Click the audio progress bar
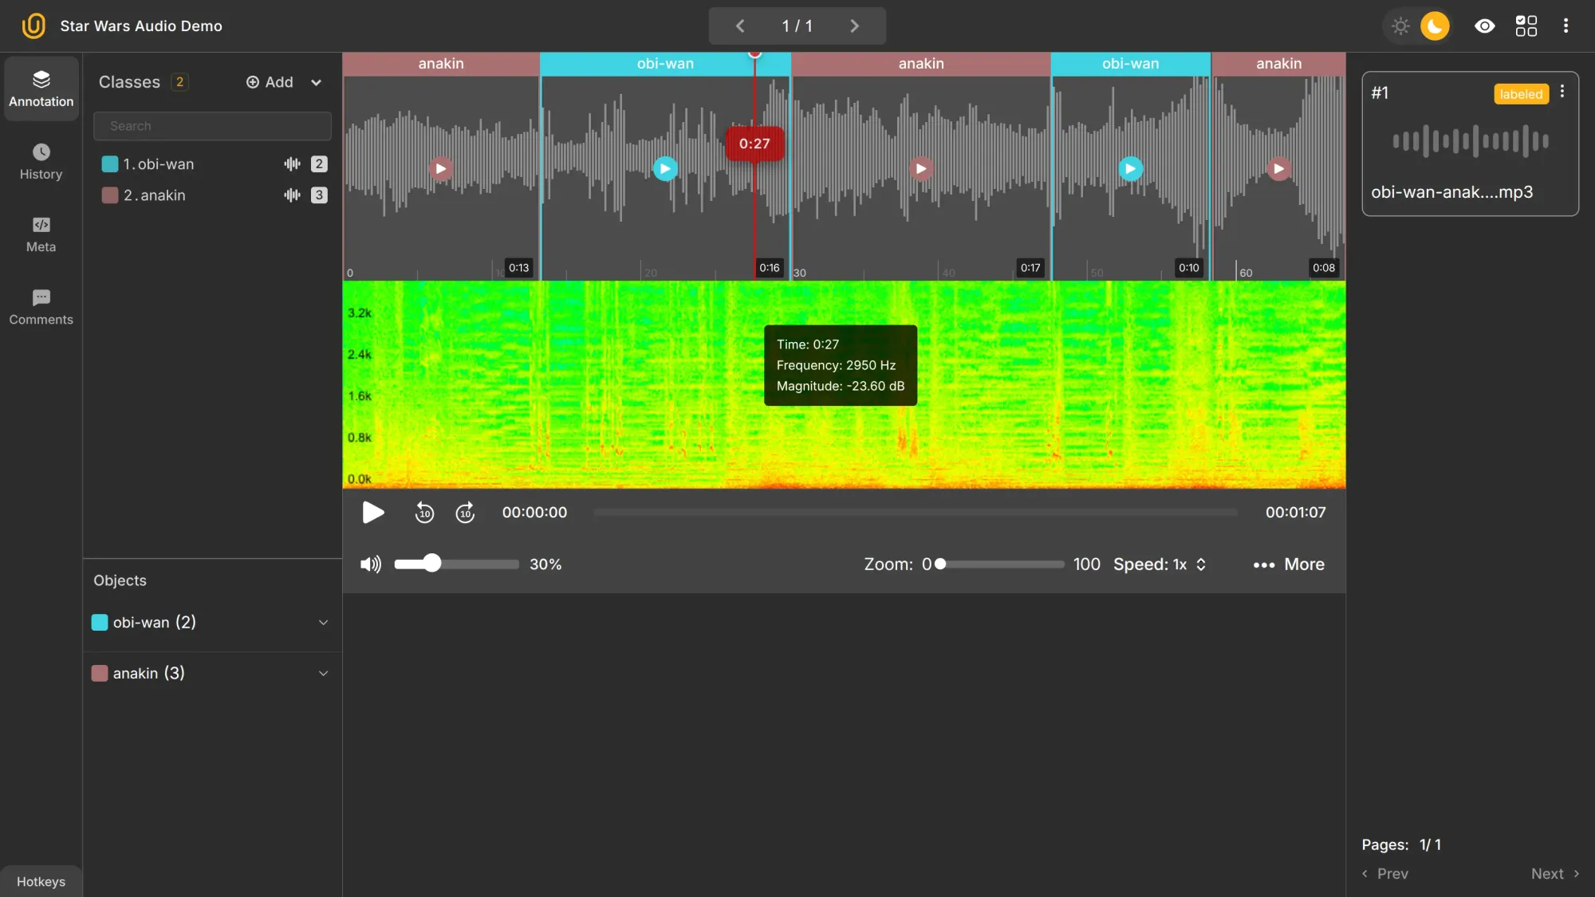Image resolution: width=1595 pixels, height=897 pixels. (x=916, y=513)
